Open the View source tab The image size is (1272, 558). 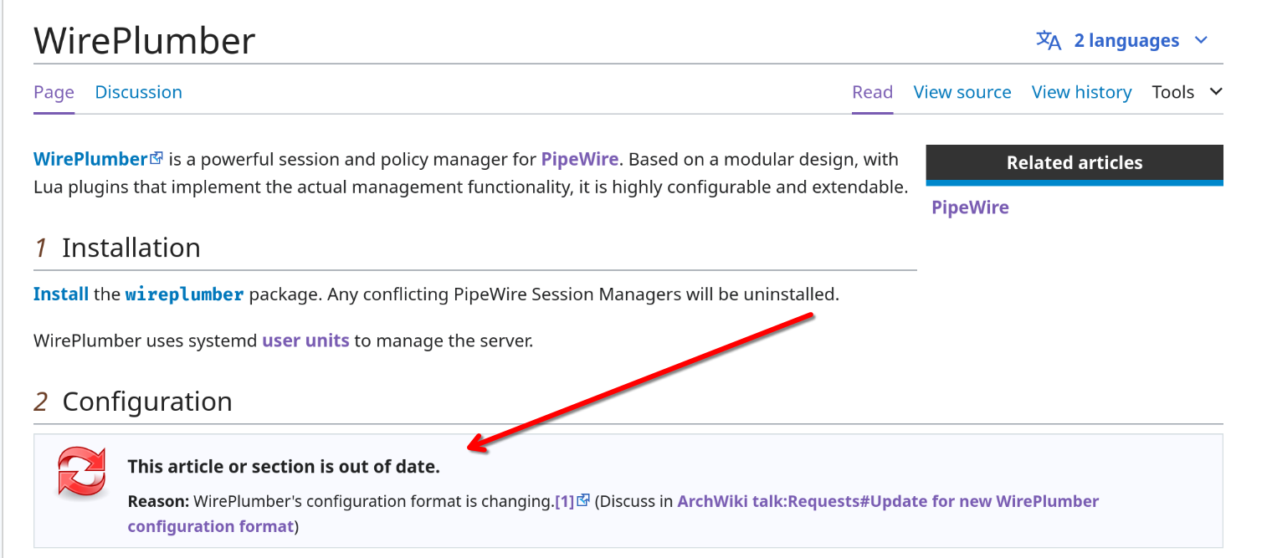(962, 92)
